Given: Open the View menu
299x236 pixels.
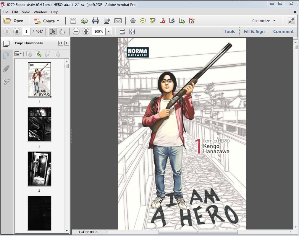Looking at the screenshot, I should (x=26, y=12).
